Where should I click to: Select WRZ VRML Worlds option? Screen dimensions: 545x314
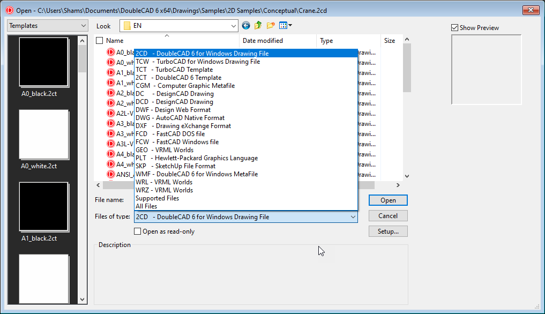246,190
